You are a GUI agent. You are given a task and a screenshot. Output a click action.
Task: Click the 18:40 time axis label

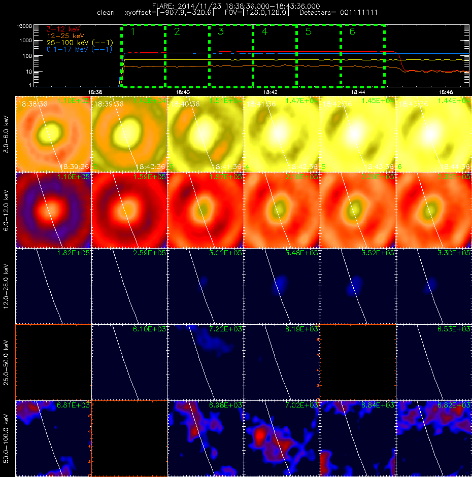coord(183,92)
